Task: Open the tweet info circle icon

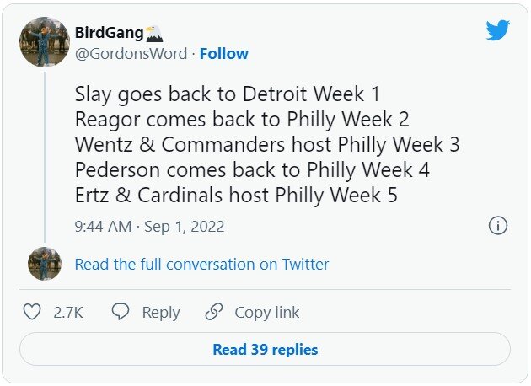Action: pyautogui.click(x=497, y=226)
